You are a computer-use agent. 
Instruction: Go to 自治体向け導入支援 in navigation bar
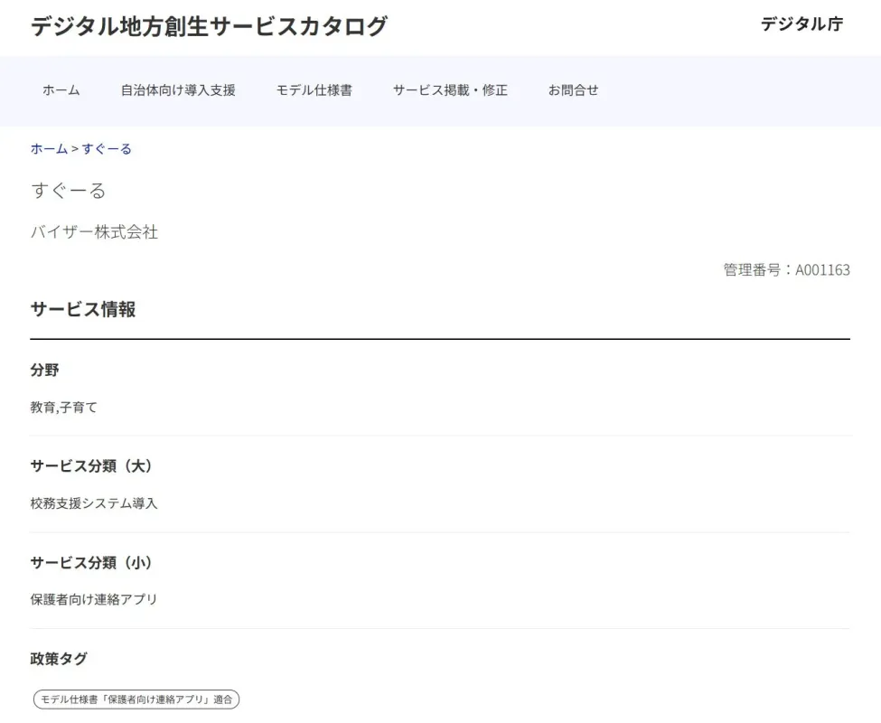pos(178,90)
